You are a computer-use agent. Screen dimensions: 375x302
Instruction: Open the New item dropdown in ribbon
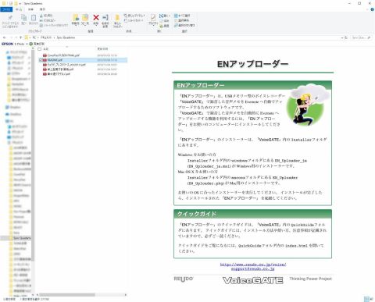point(134,16)
